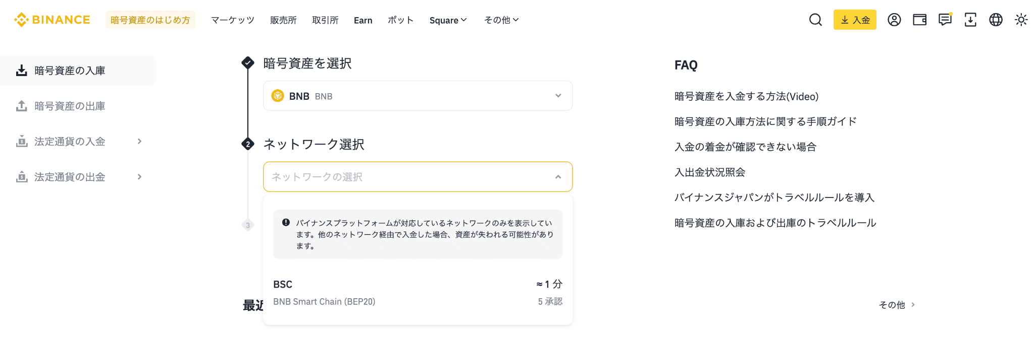Open the user profile icon
Image resolution: width=1034 pixels, height=337 pixels.
click(x=894, y=20)
